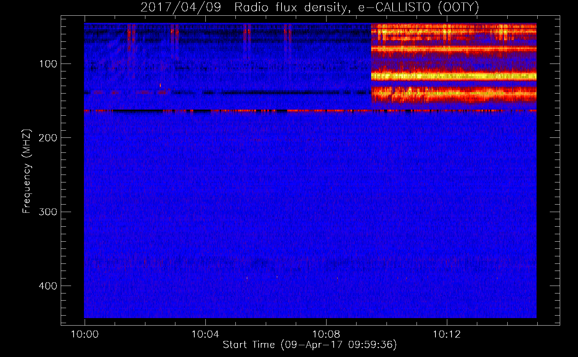Click the 10:12 time tick label

tap(447, 335)
